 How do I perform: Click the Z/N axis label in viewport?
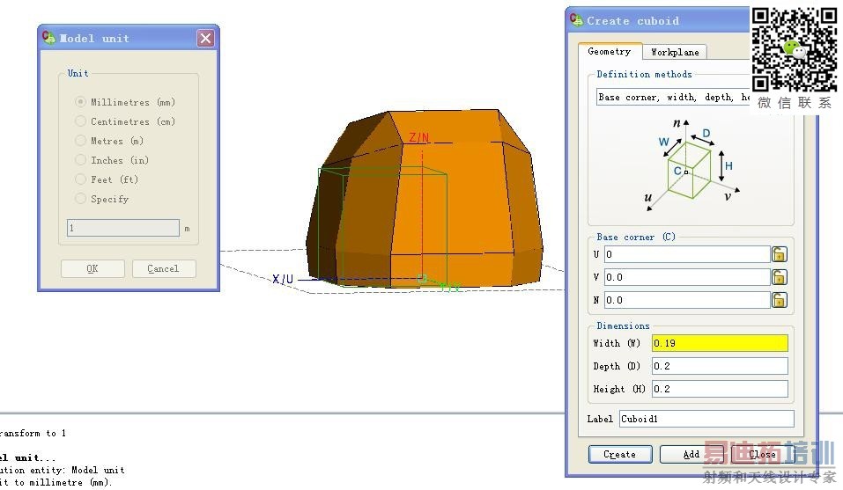pyautogui.click(x=418, y=137)
